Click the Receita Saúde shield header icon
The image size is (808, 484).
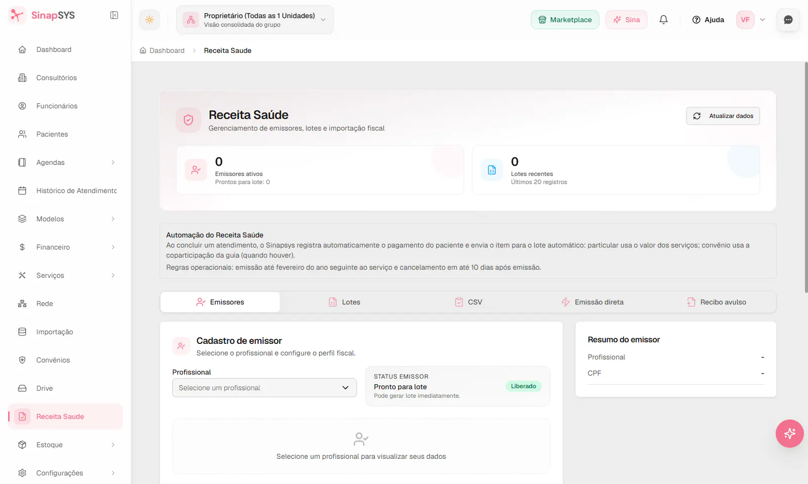tap(188, 120)
